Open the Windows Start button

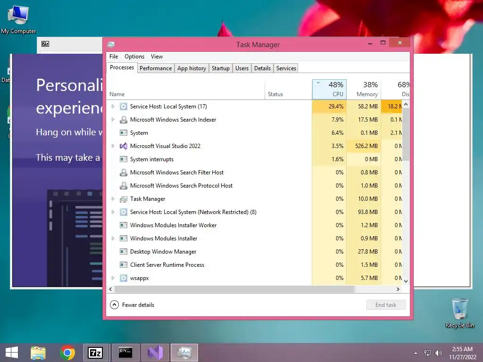[12, 353]
